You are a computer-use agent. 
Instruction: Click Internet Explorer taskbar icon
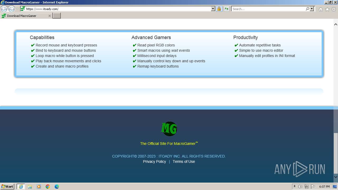click(21, 187)
